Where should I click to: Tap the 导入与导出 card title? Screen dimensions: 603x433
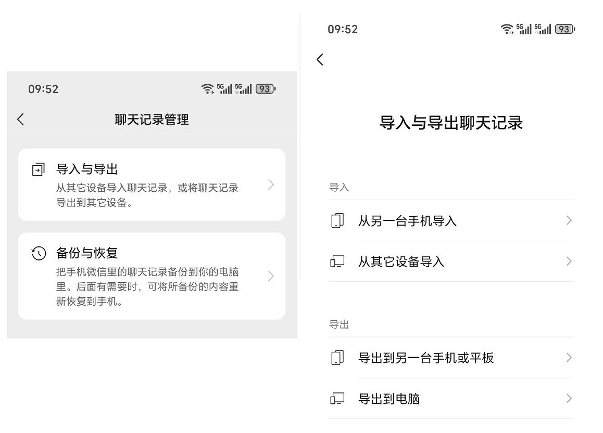point(87,169)
